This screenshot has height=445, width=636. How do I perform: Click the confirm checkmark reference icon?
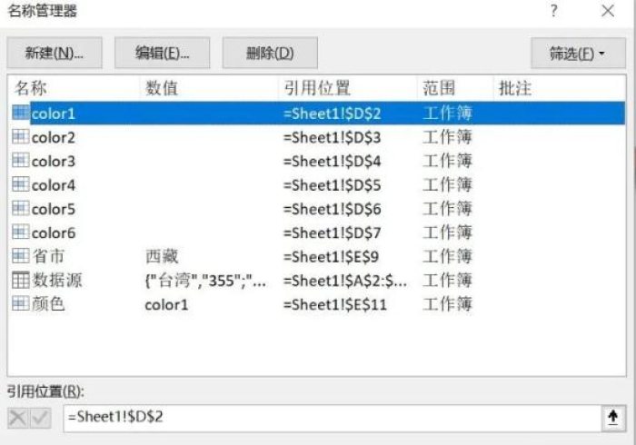(x=40, y=418)
